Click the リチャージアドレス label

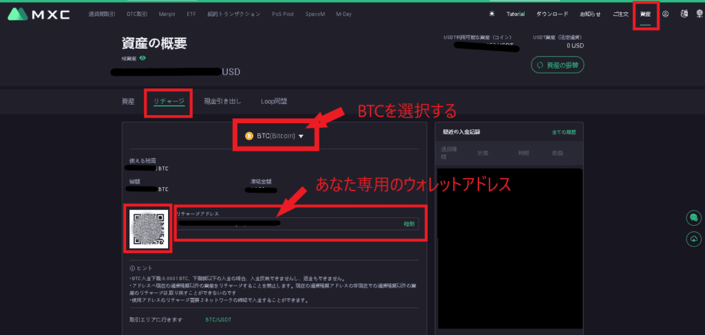(x=197, y=213)
